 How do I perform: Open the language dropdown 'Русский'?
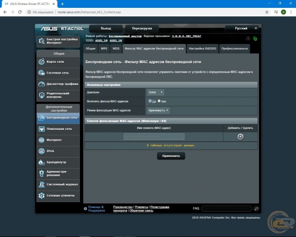coord(241,29)
